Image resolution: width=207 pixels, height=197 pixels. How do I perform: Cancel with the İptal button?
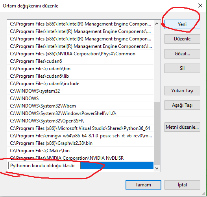[182, 185]
